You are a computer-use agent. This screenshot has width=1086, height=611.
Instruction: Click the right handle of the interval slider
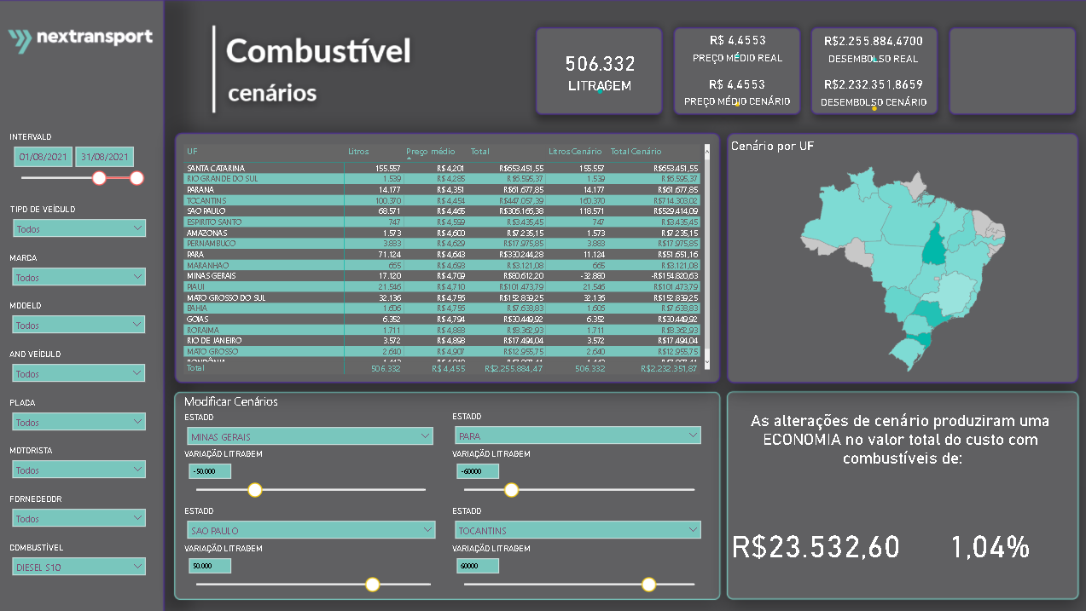coord(137,178)
